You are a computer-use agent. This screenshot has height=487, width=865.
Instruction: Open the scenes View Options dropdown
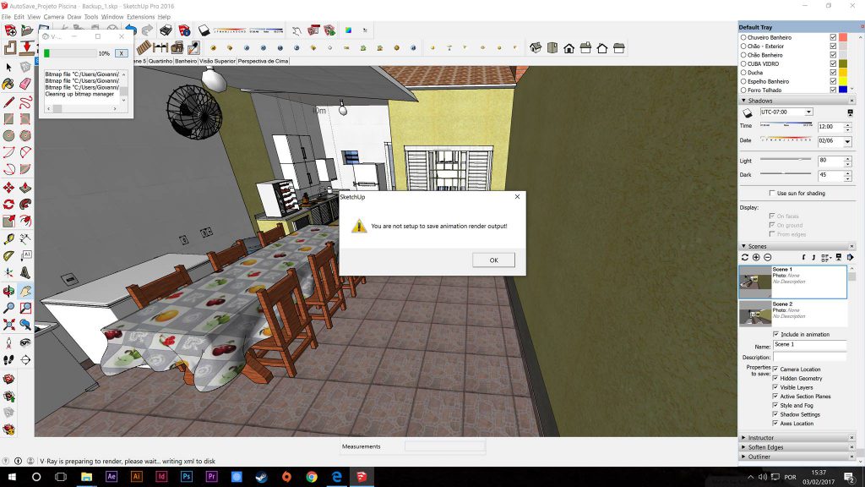[x=826, y=257]
